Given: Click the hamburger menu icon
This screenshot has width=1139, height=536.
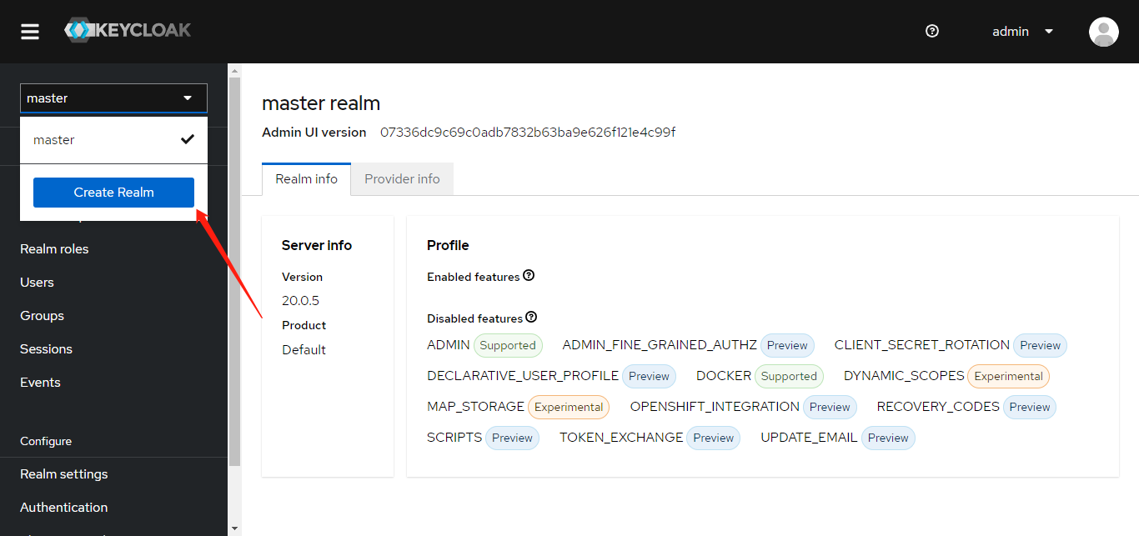Looking at the screenshot, I should [x=30, y=32].
